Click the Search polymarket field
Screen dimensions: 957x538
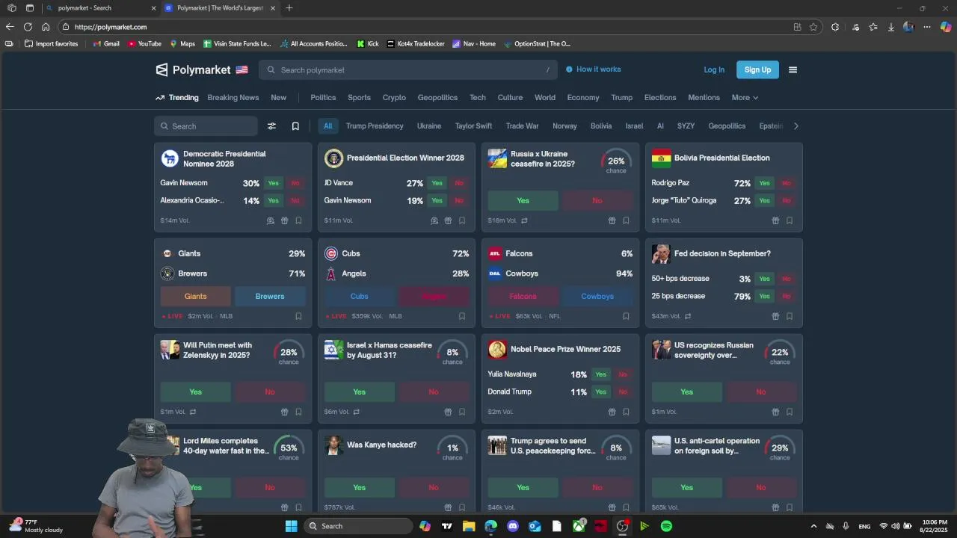pos(408,69)
